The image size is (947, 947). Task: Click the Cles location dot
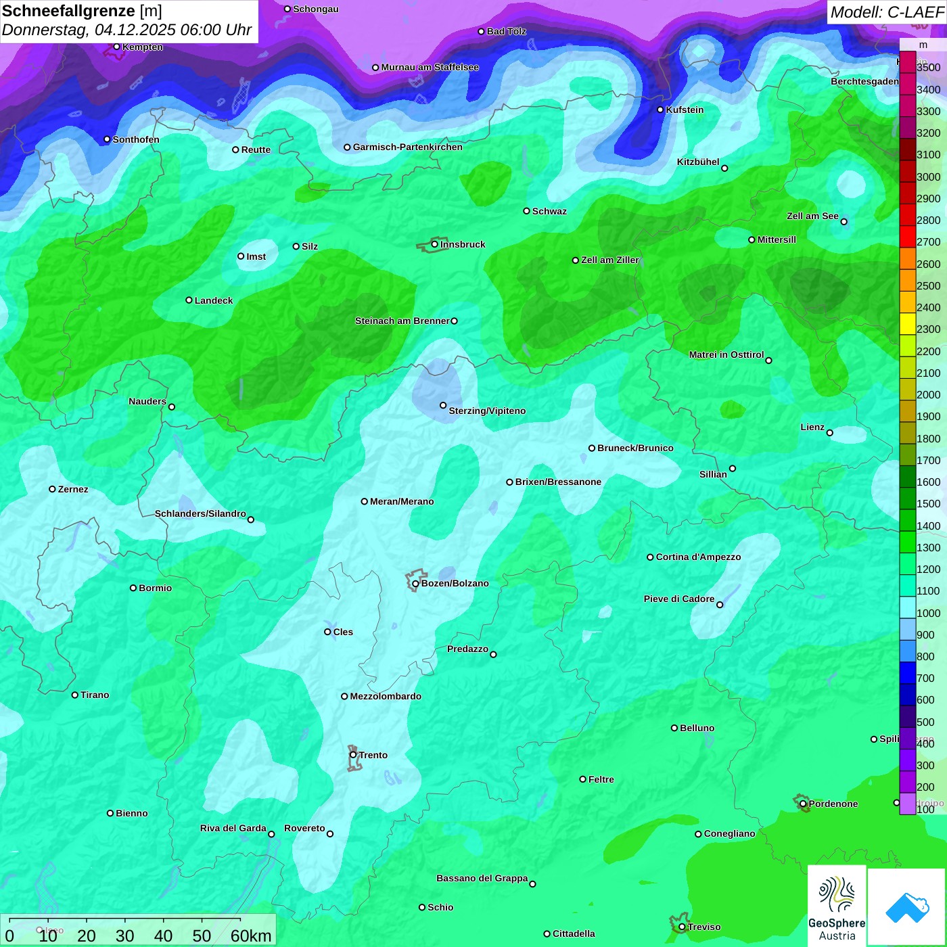click(327, 632)
